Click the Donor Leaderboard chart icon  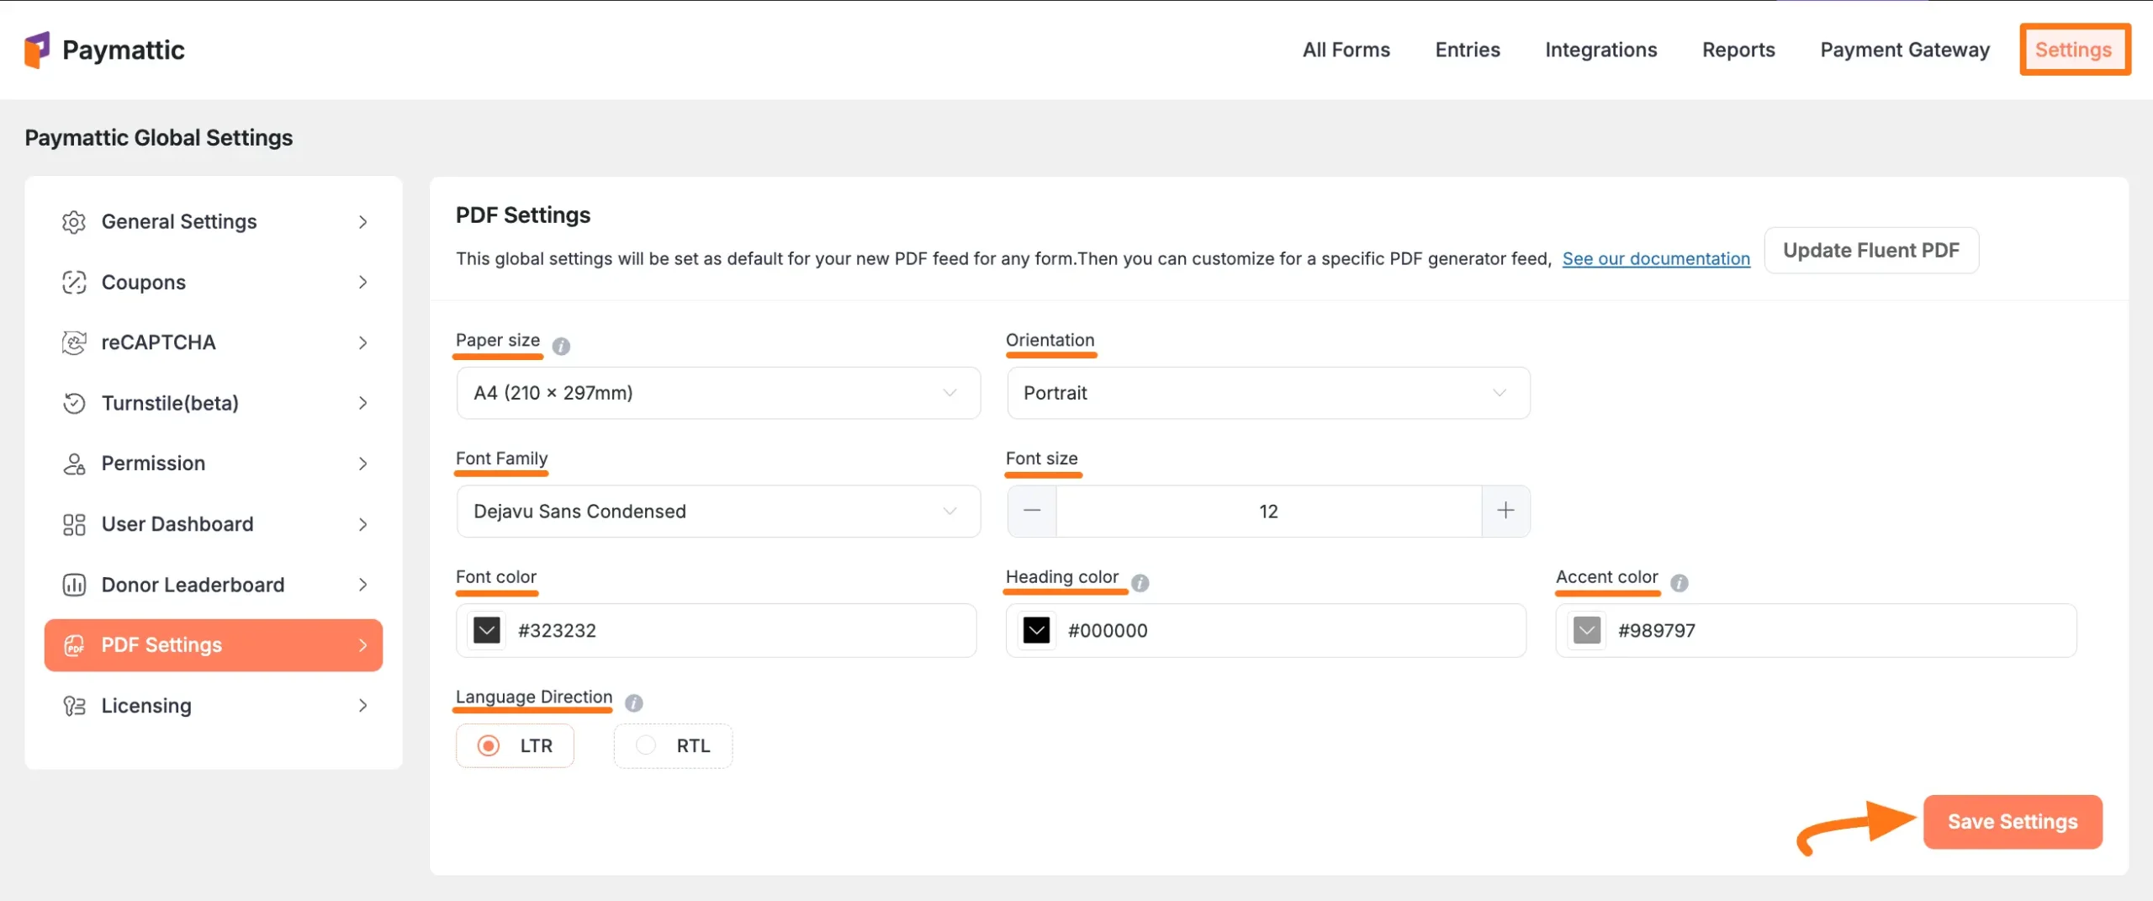74,585
